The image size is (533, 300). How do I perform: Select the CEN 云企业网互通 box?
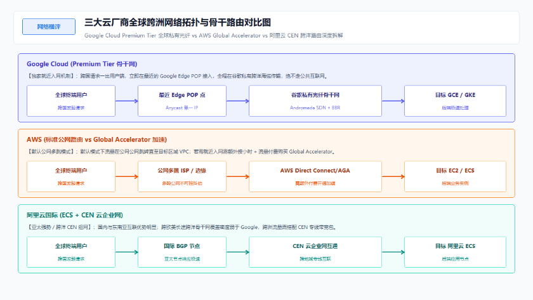click(315, 252)
